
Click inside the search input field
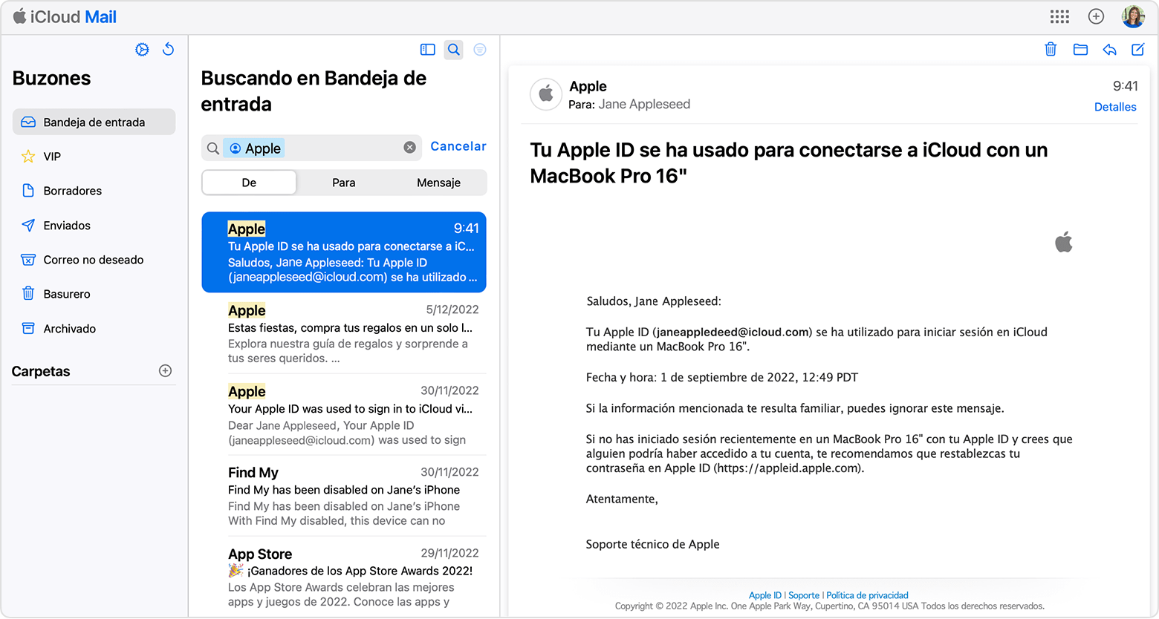coord(311,148)
